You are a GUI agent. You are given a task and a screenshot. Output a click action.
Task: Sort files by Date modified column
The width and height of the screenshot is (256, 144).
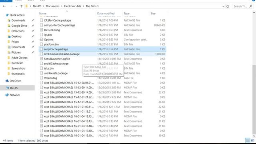(x=106, y=14)
